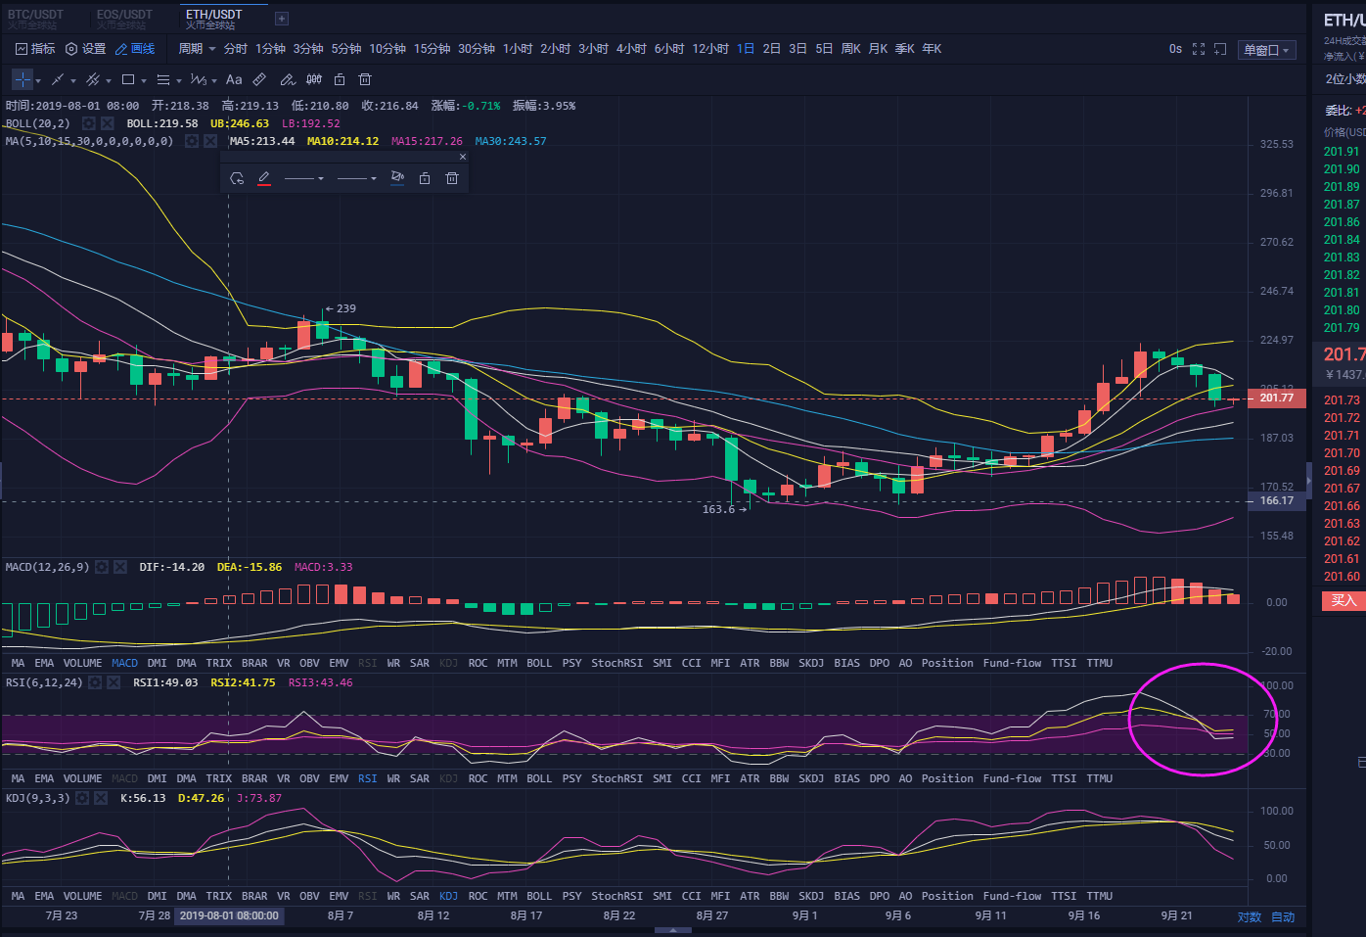Viewport: 1366px width, 937px height.
Task: Select the 4小时 timeframe
Action: (631, 49)
